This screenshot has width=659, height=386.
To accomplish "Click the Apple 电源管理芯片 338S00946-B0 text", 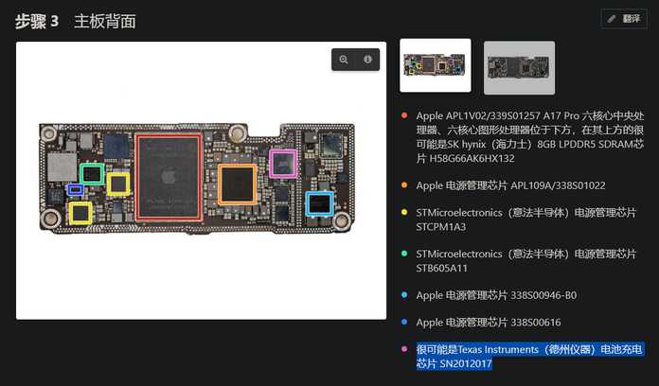I will coord(496,295).
